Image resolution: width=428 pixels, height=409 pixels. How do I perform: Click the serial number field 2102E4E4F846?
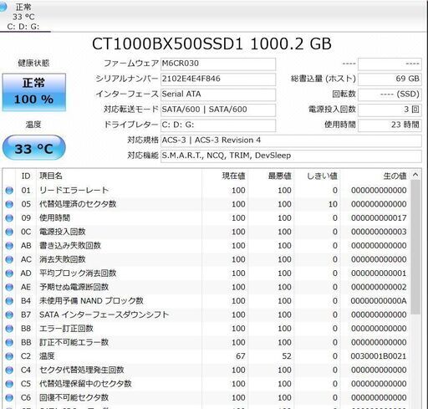coord(218,79)
